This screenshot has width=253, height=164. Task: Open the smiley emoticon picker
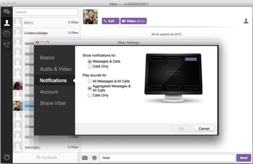[94, 158]
